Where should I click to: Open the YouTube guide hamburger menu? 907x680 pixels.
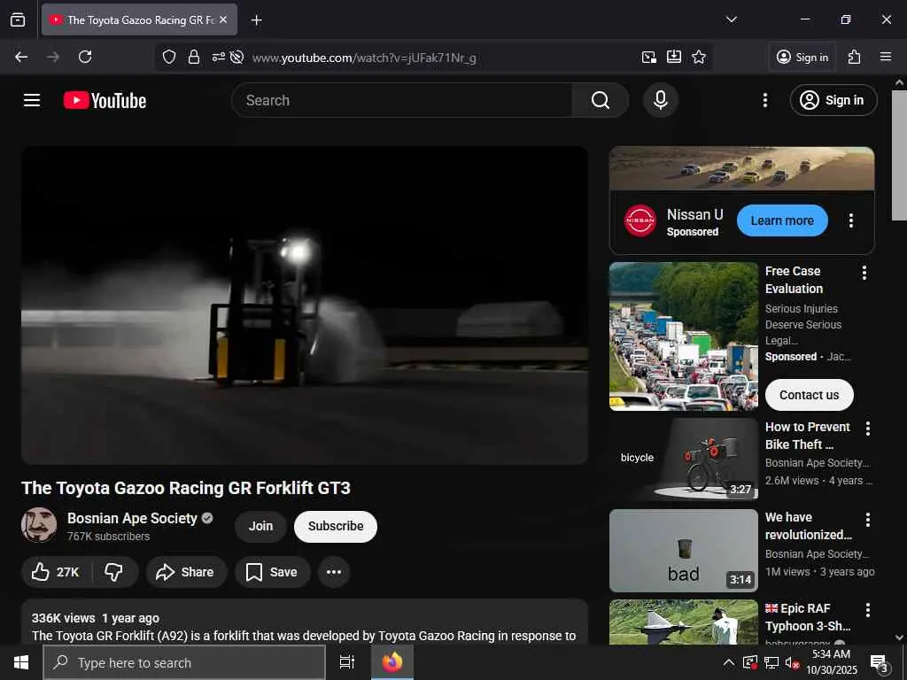[x=32, y=101]
